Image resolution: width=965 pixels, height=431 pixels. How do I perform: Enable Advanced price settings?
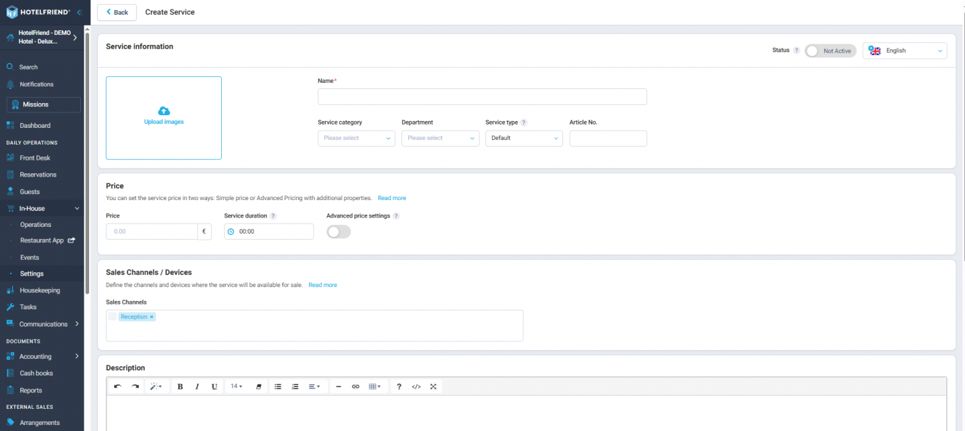[338, 232]
